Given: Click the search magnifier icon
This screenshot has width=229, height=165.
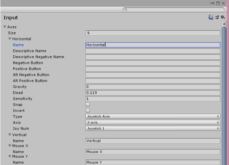Looking at the screenshot, I should point(126,9).
